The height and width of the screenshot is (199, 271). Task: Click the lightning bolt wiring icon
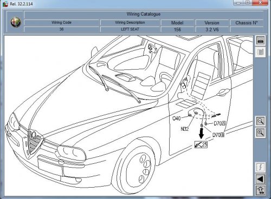click(x=260, y=167)
